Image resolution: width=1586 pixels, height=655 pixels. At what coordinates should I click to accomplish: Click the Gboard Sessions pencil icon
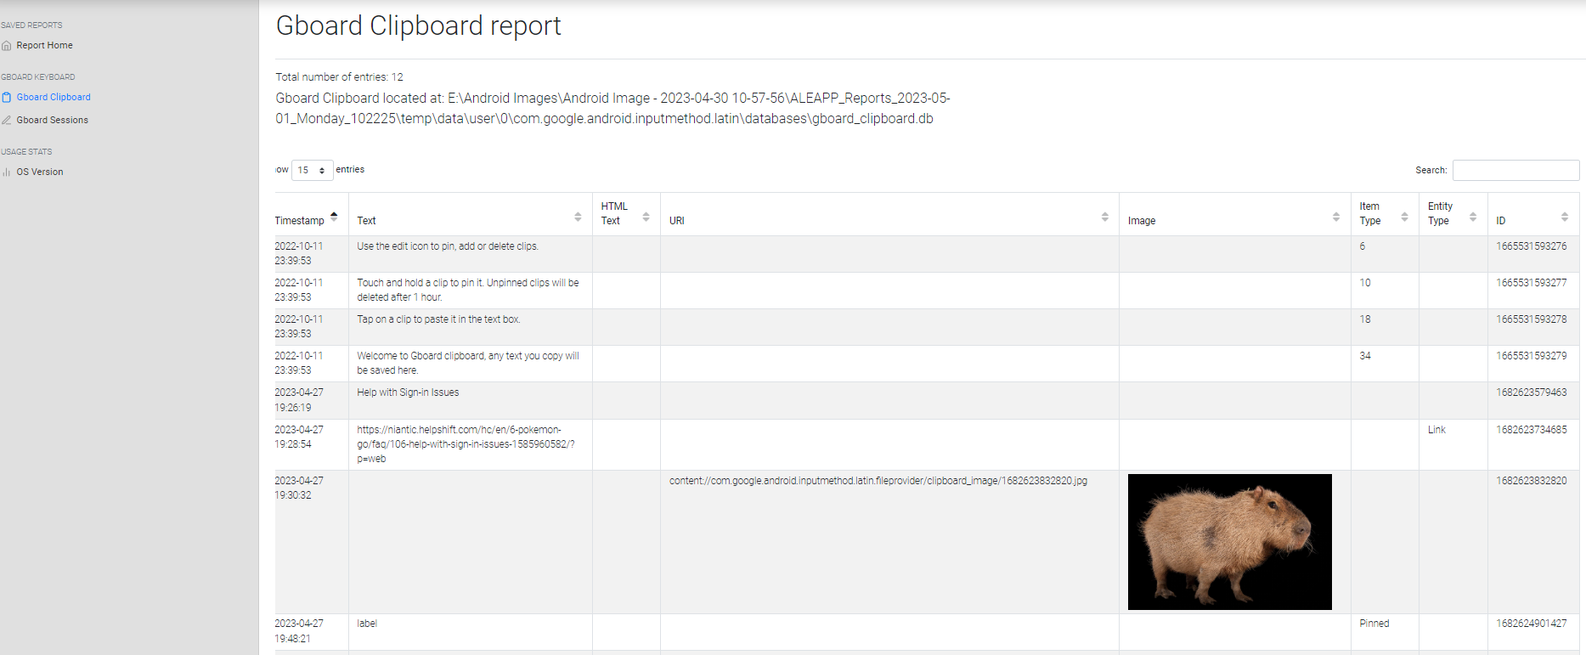coord(7,121)
